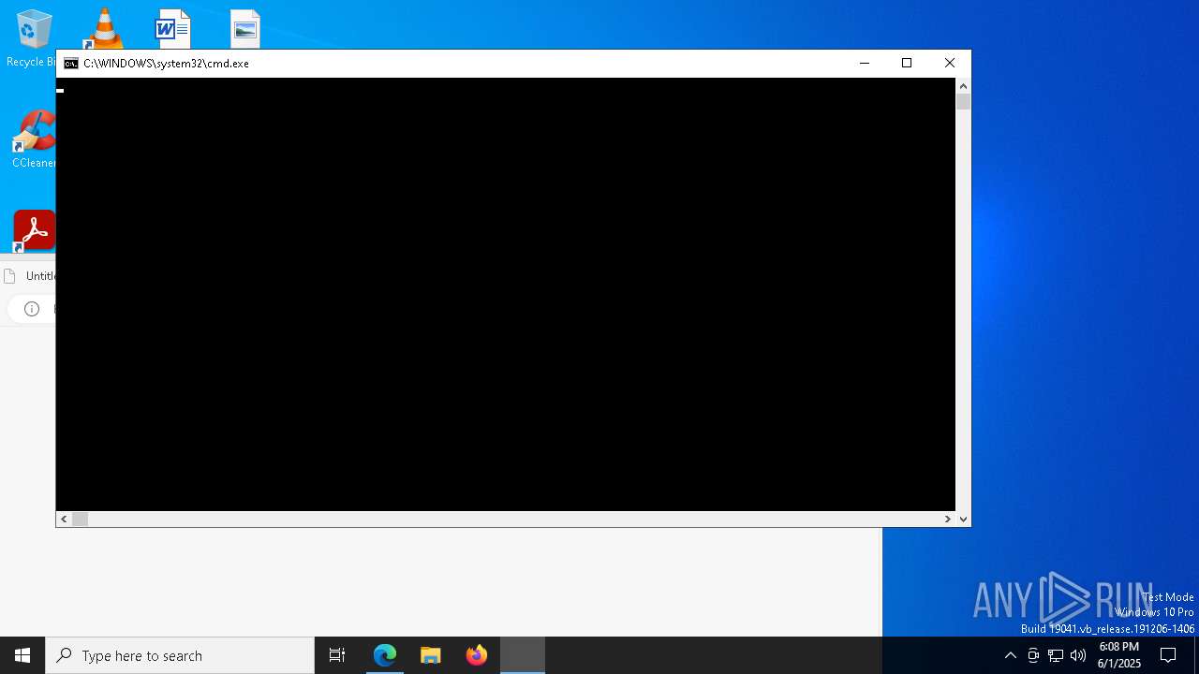The width and height of the screenshot is (1199, 674).
Task: Show hidden system tray icons
Action: tap(1010, 655)
